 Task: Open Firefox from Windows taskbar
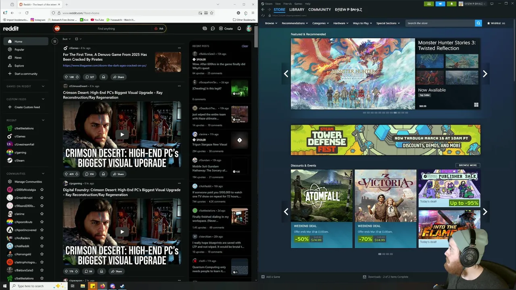coord(102,286)
